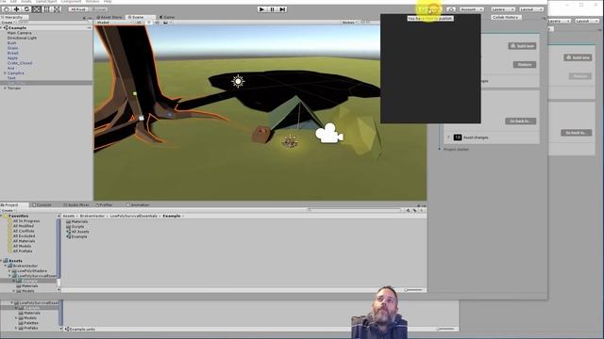Click the camera gizmo in the scene
The width and height of the screenshot is (604, 339).
pos(329,134)
